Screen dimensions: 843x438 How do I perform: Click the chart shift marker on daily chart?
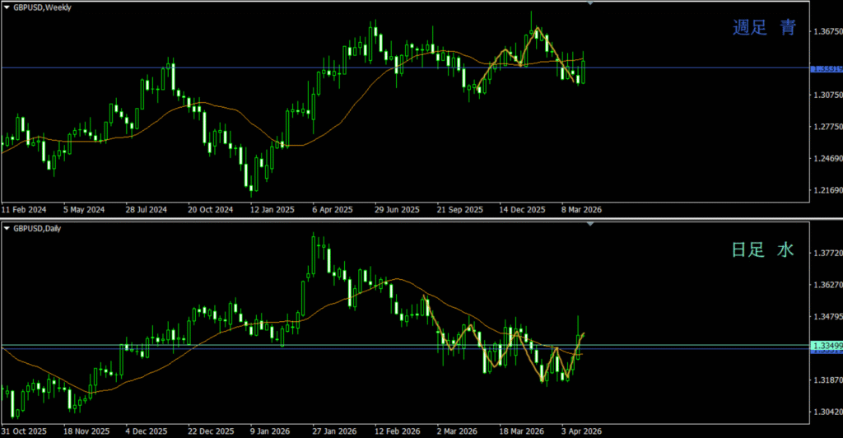[x=589, y=225]
